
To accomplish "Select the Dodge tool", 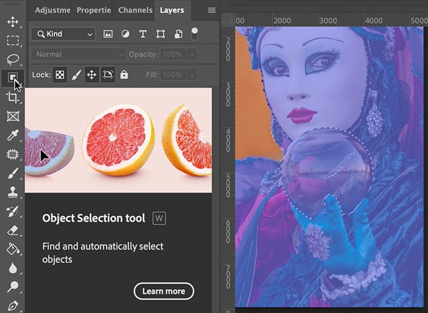I will (x=13, y=287).
